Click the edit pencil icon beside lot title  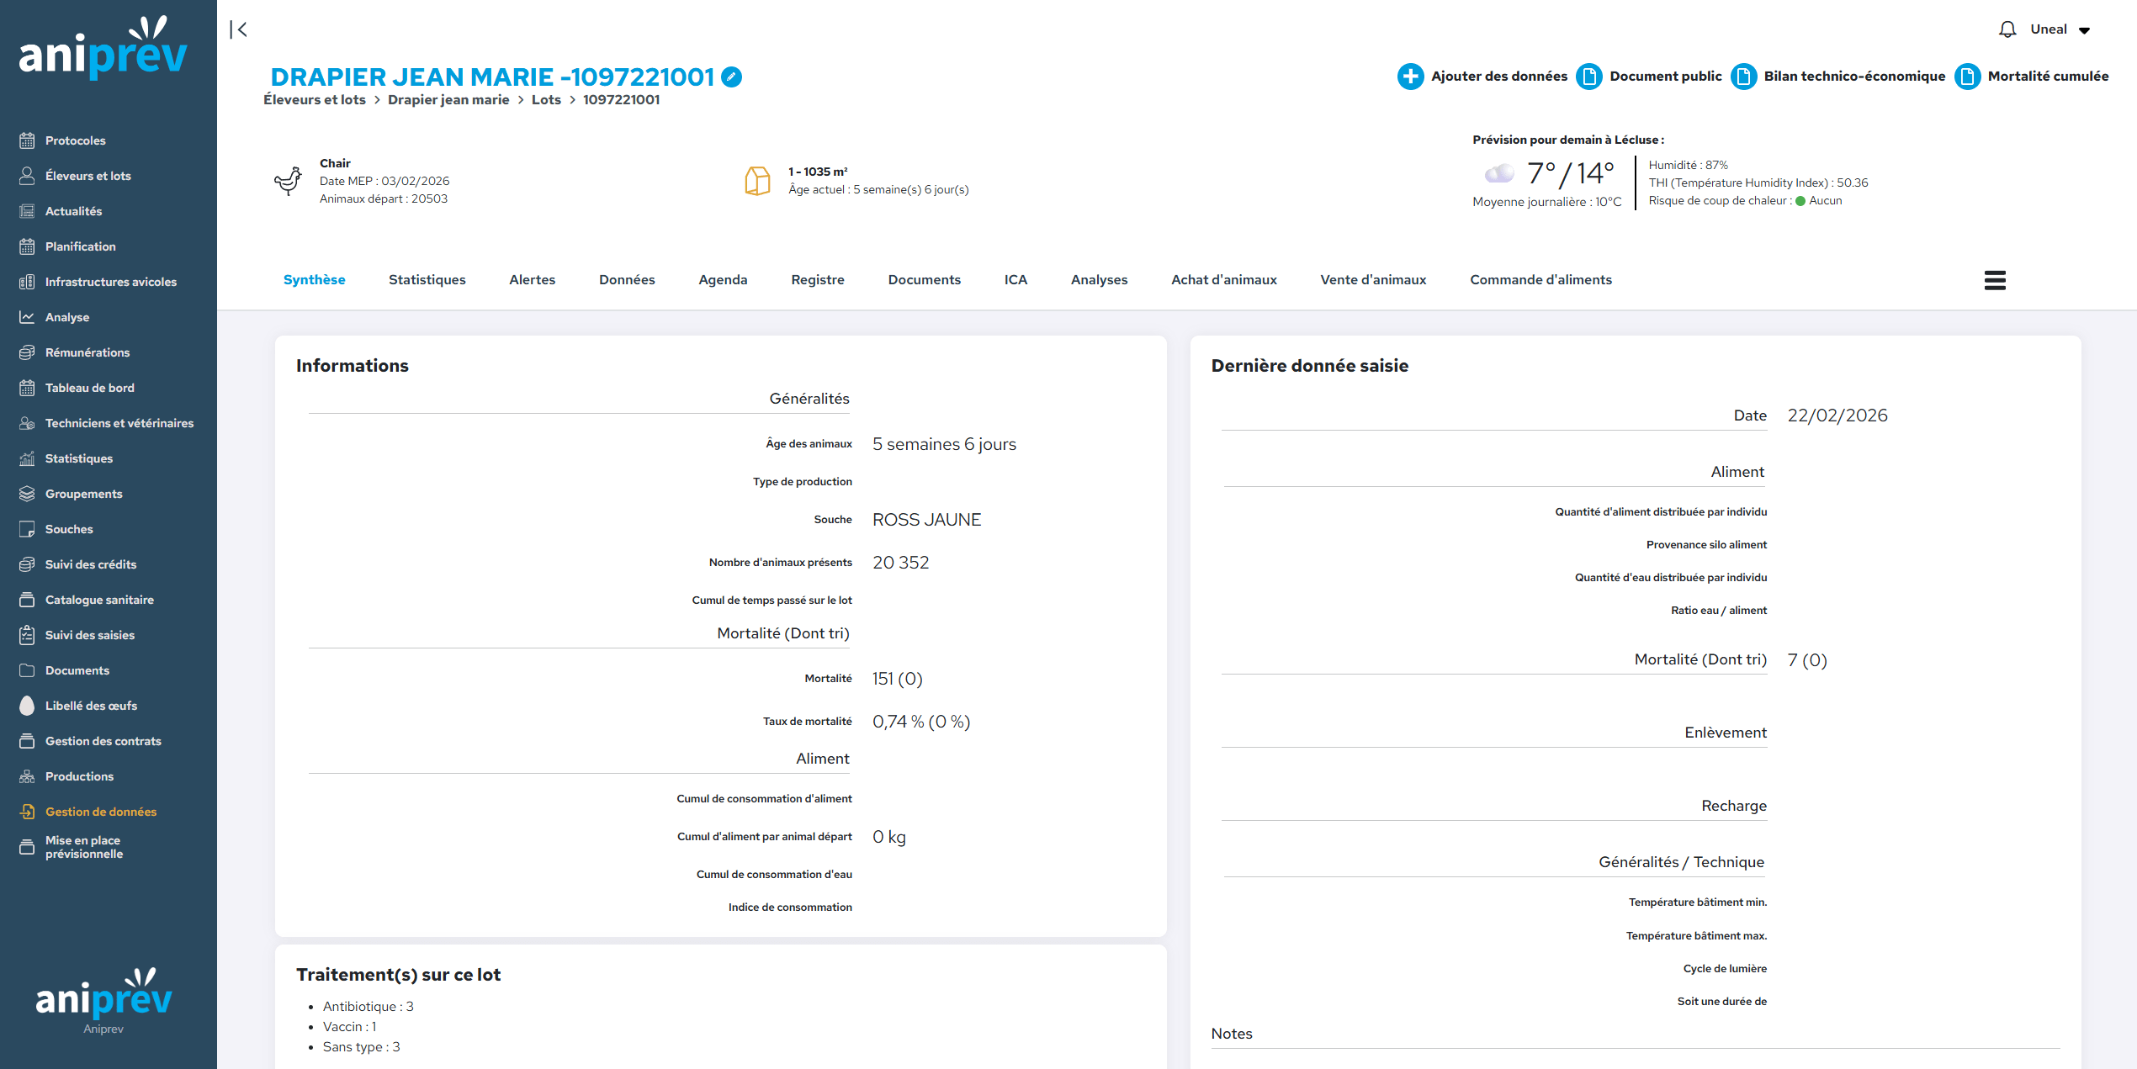[x=731, y=77]
